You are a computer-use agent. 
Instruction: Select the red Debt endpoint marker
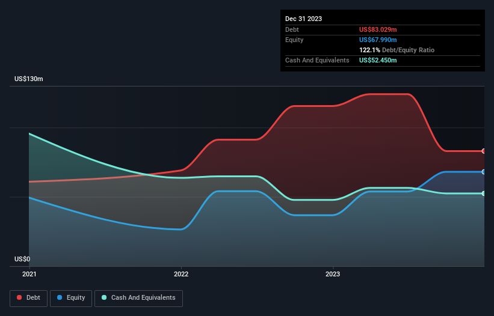pyautogui.click(x=484, y=151)
